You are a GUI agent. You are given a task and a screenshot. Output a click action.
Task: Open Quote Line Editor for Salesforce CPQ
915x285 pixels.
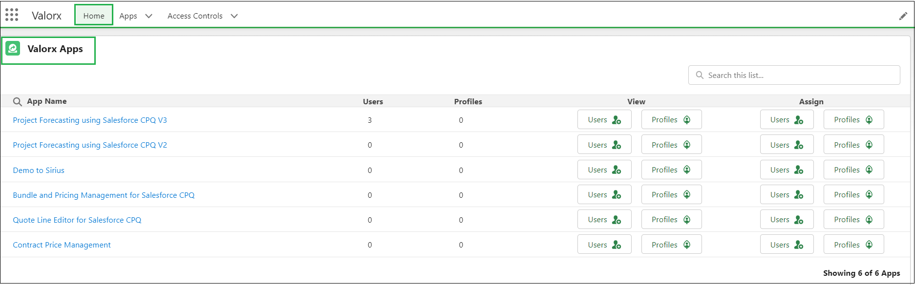(x=77, y=220)
